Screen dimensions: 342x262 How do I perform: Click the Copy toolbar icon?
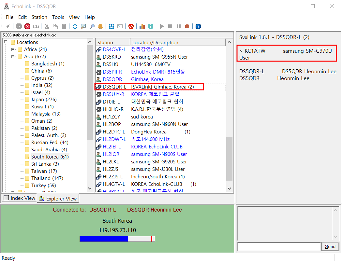pyautogui.click(x=55, y=26)
